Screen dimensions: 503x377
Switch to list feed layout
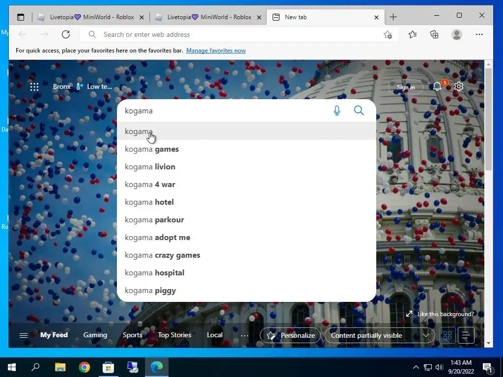click(466, 335)
